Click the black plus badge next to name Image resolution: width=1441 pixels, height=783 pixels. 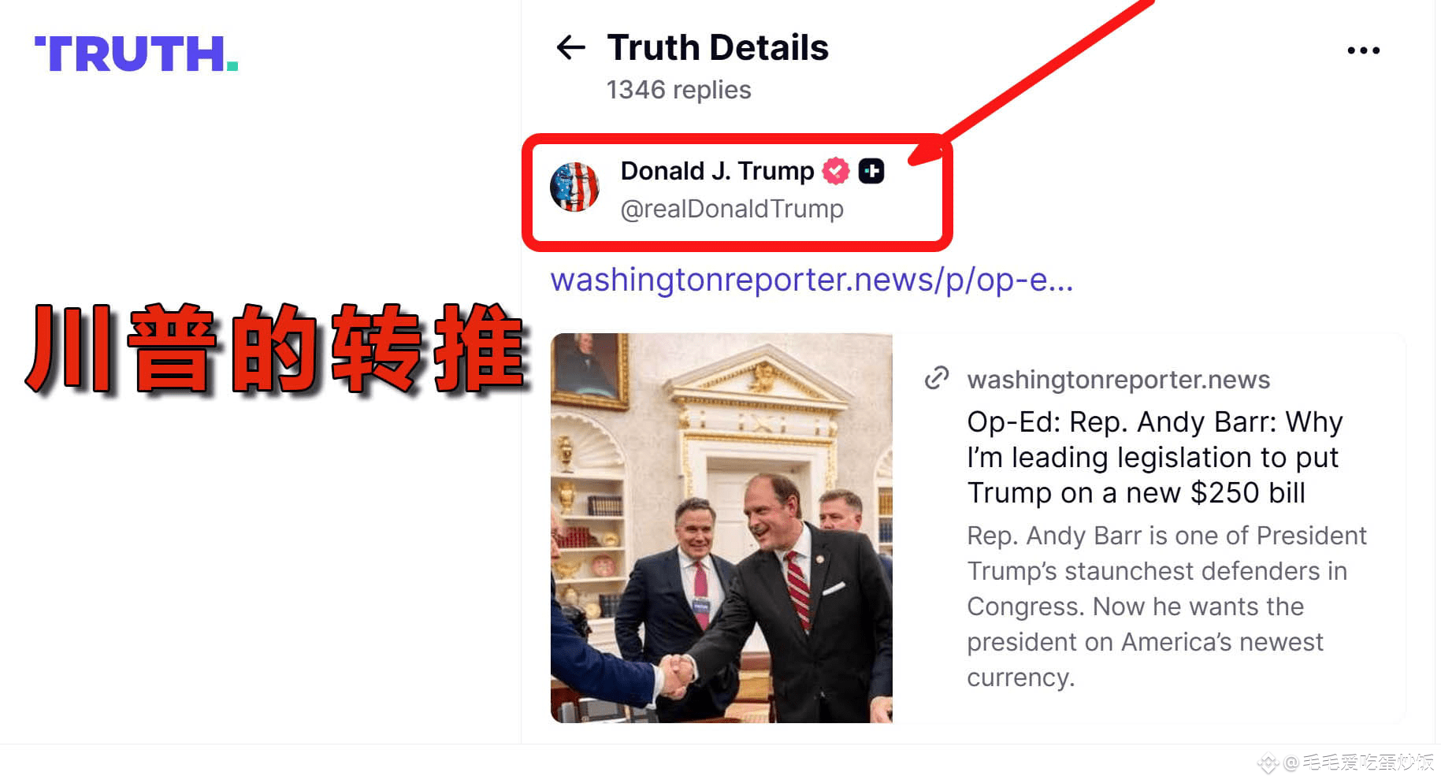click(871, 171)
